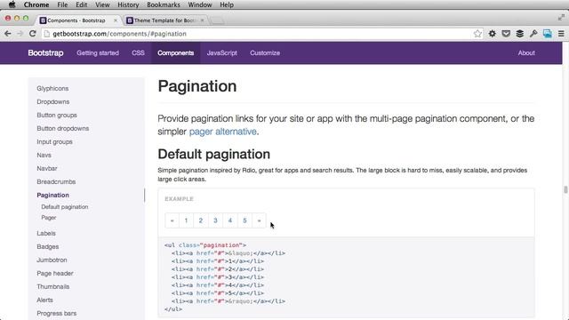Open the gear extension icon
The width and height of the screenshot is (569, 320).
492,34
